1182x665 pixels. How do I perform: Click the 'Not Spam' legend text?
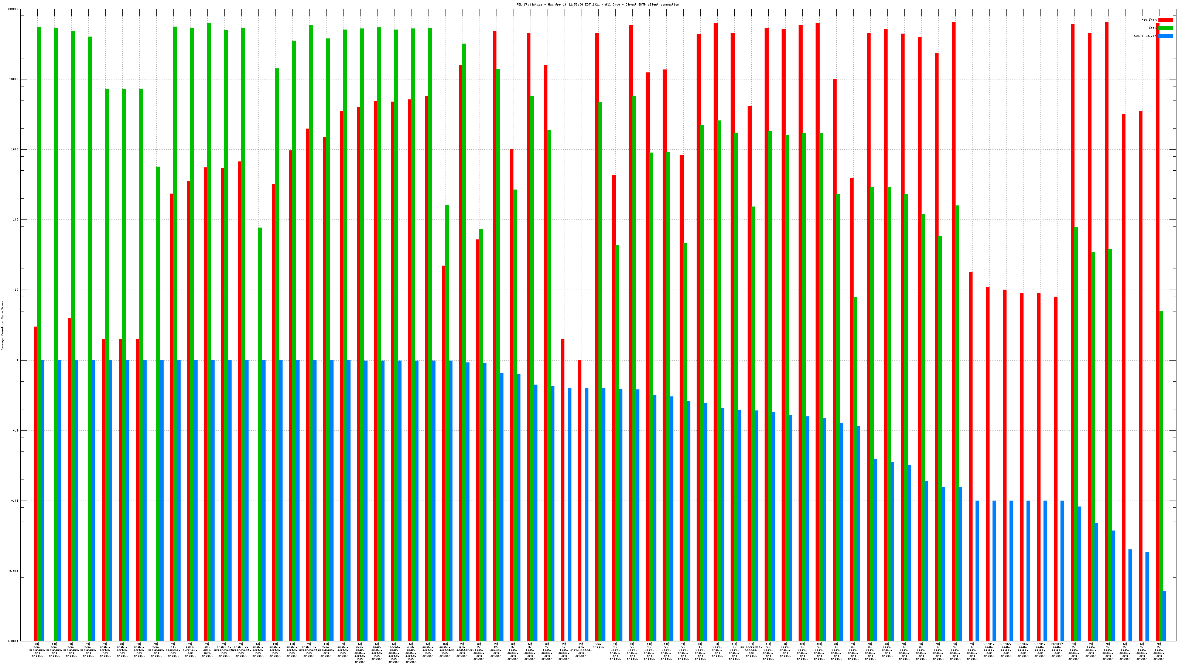(x=1148, y=20)
